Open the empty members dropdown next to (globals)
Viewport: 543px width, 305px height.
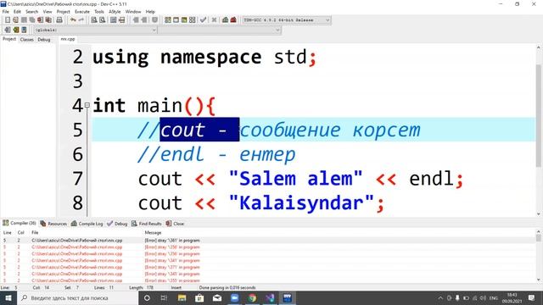pyautogui.click(x=219, y=30)
